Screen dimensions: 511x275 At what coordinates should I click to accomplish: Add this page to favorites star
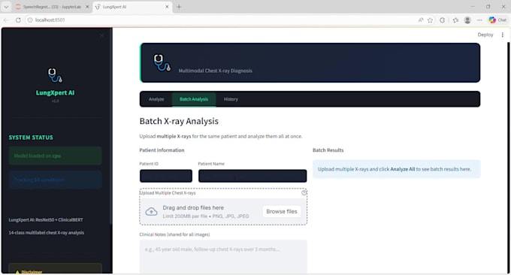[430, 20]
